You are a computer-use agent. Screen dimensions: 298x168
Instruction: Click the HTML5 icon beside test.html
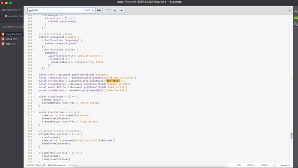(x=3, y=43)
